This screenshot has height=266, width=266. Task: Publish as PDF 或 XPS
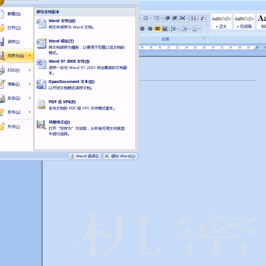pos(85,105)
